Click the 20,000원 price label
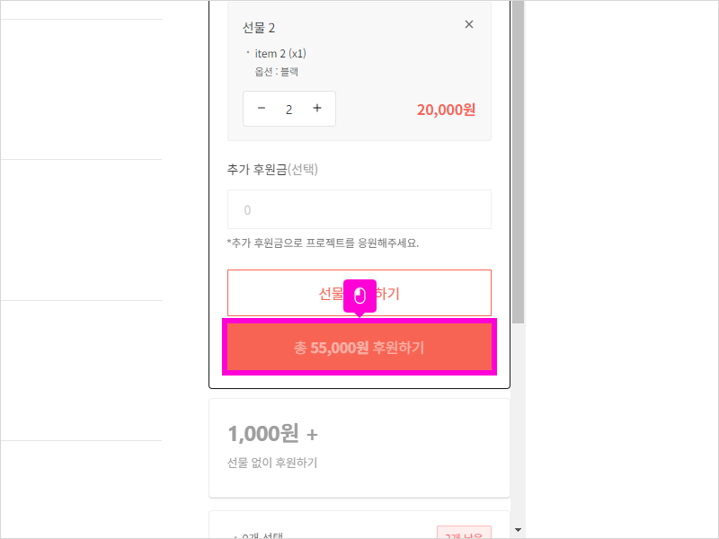This screenshot has height=539, width=719. [446, 110]
